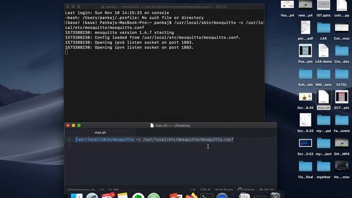
Task: Select the Cot...mov movie file icon
Action: tap(342, 28)
